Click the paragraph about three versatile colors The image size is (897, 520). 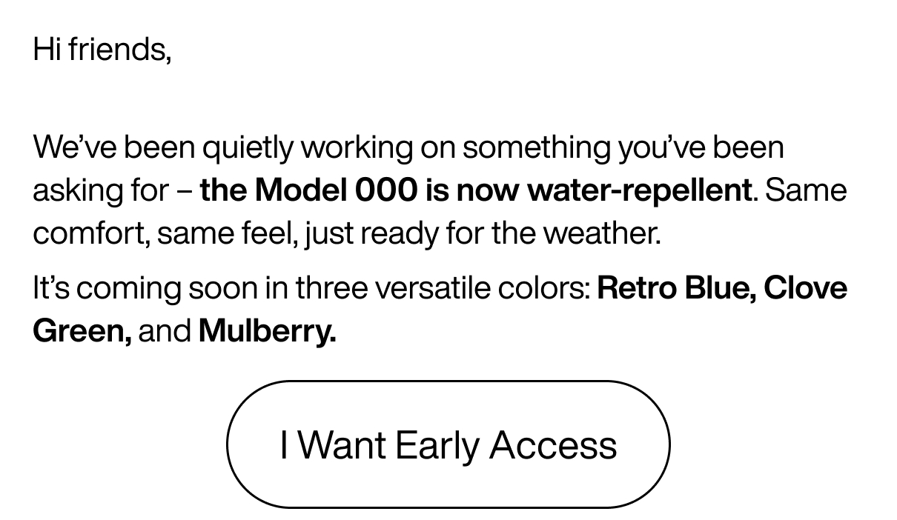[x=437, y=307]
